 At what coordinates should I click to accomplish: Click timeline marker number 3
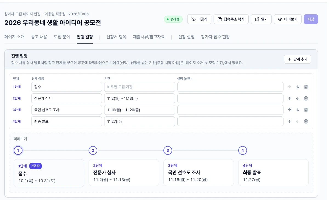(x=168, y=150)
